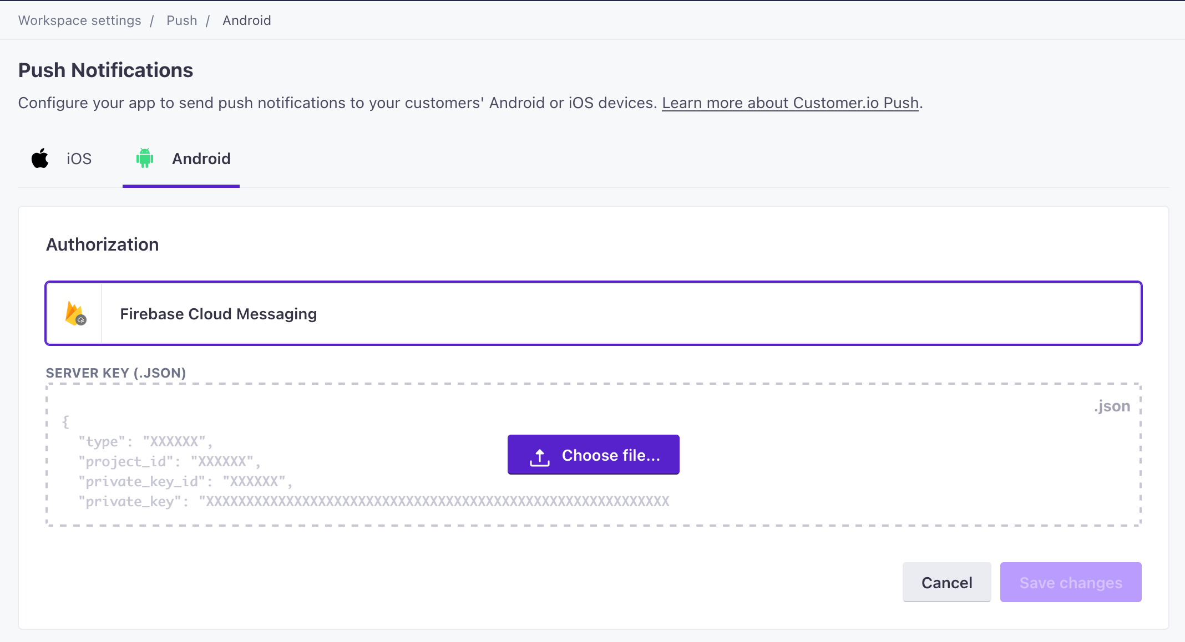Click the SERVER KEY (.JSON) label
Image resolution: width=1185 pixels, height=642 pixels.
[116, 373]
